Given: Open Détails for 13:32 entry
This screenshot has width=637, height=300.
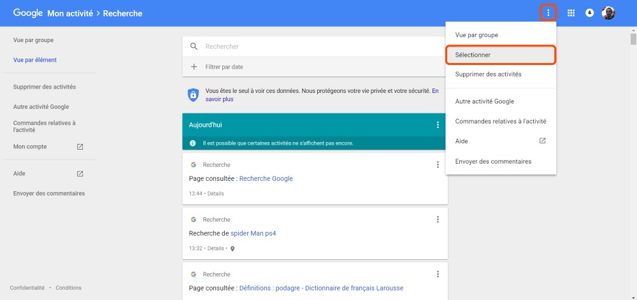Looking at the screenshot, I should 215,248.
